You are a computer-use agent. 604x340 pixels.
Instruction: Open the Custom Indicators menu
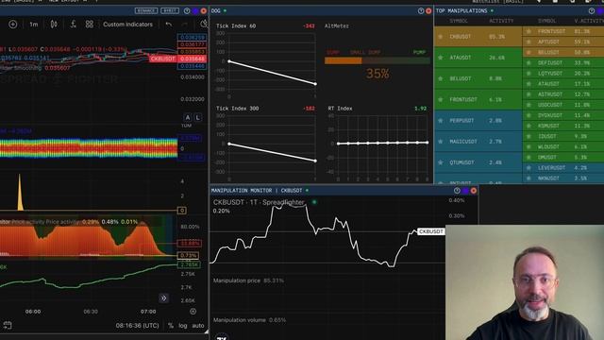point(127,25)
